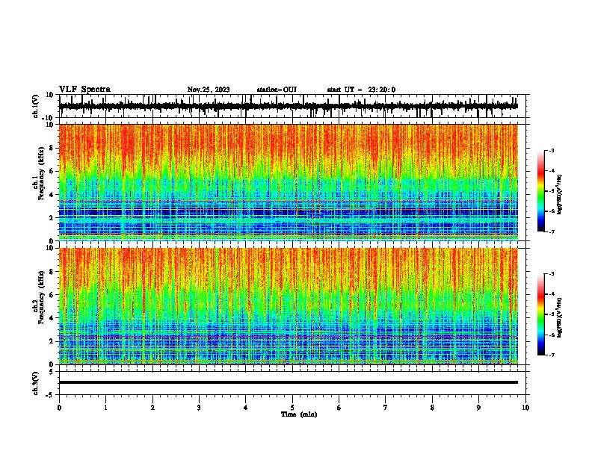Click the time axis tick label '2'
This screenshot has width=592, height=457.
pyautogui.click(x=152, y=408)
